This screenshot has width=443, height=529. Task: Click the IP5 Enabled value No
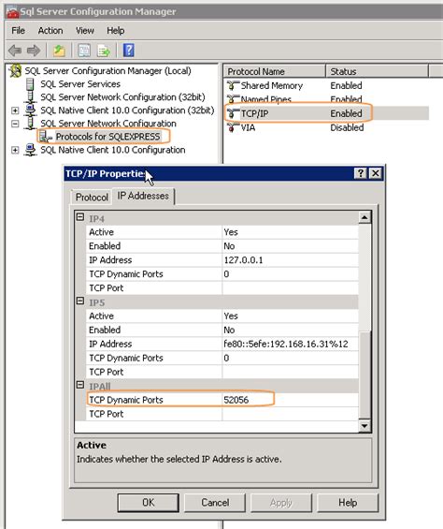tap(290, 330)
